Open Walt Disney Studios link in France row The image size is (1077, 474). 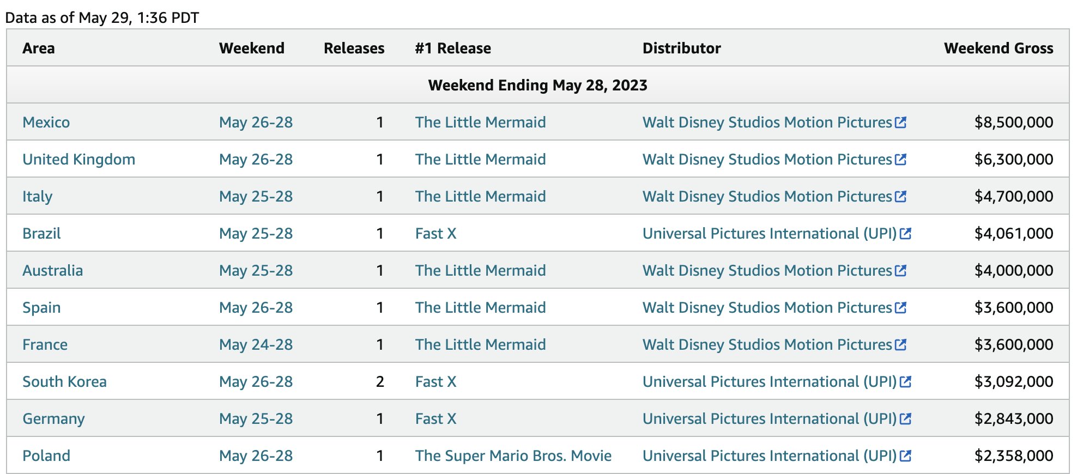coord(767,345)
